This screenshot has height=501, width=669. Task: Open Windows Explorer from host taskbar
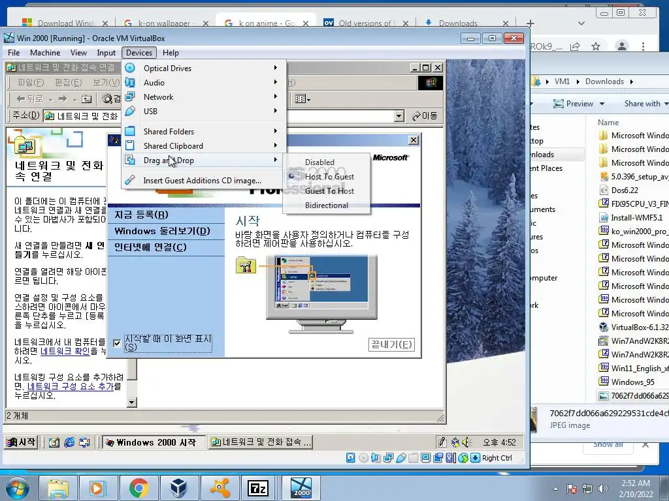click(x=58, y=489)
